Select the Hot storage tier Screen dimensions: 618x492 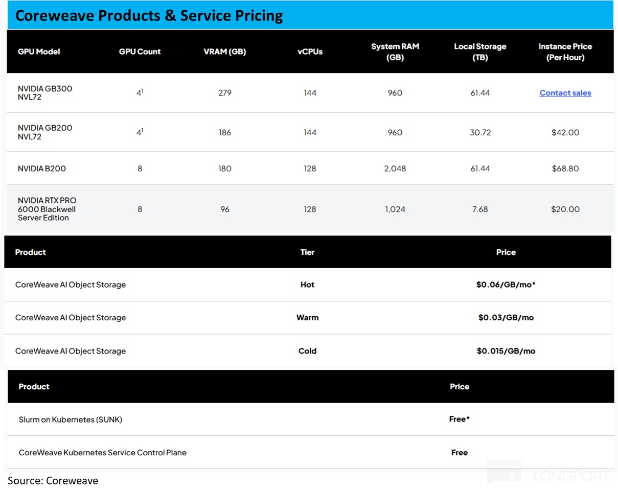tap(307, 285)
